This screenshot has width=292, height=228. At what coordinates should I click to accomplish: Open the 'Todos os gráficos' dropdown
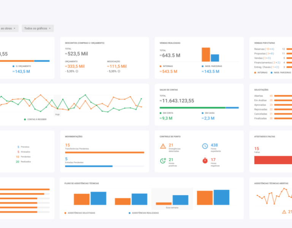(38, 28)
